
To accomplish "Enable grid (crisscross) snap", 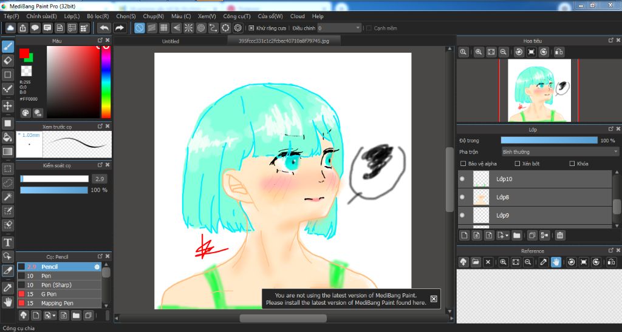I will click(164, 28).
